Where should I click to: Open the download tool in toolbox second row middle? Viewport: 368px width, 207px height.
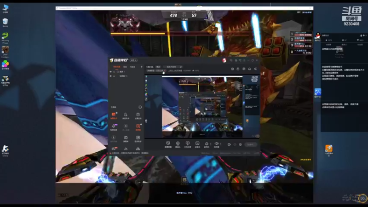point(126,127)
